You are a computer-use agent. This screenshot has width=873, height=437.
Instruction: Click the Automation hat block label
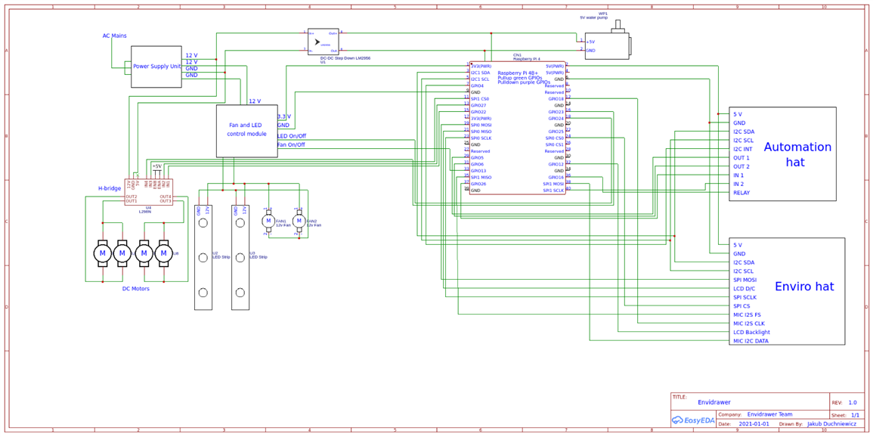tap(798, 154)
